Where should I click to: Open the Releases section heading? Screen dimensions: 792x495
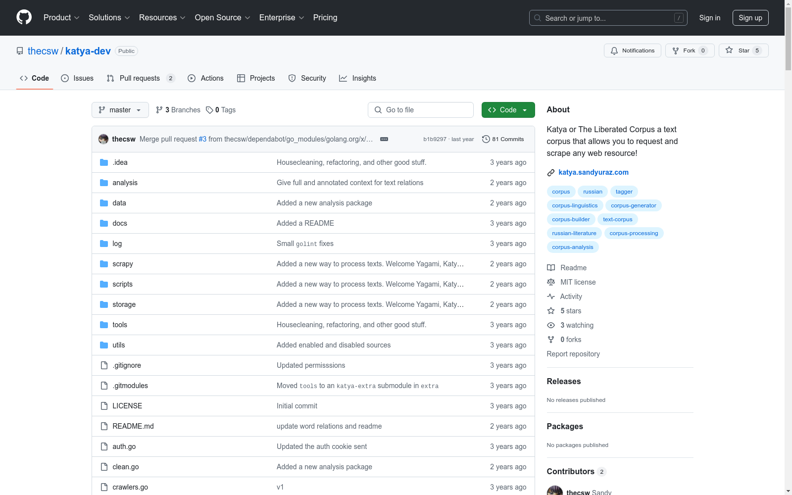click(x=564, y=381)
